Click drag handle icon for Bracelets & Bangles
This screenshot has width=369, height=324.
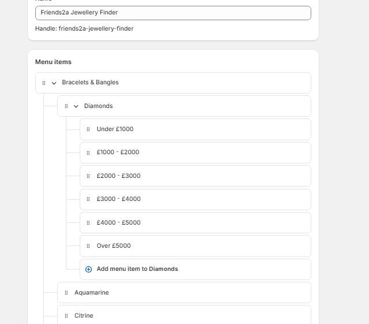click(x=44, y=83)
